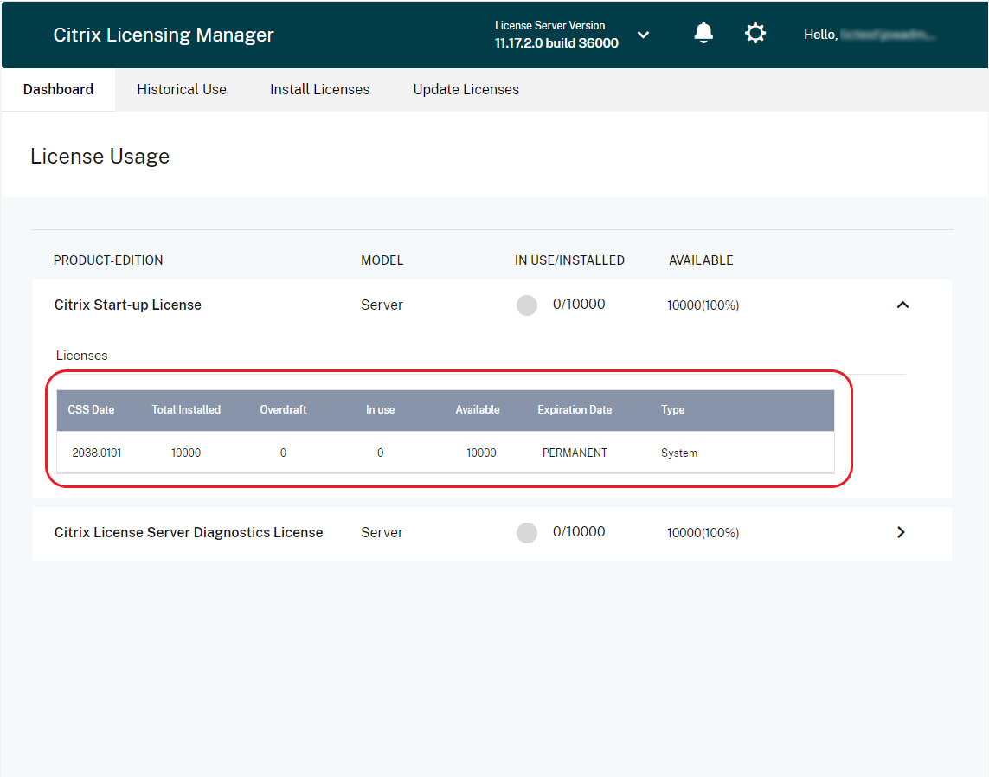The image size is (989, 777).
Task: Go to the Install Licenses tab
Action: click(x=319, y=89)
